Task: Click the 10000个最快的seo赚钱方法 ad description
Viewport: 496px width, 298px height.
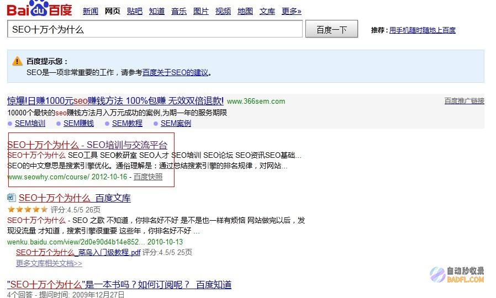Action: click(117, 113)
